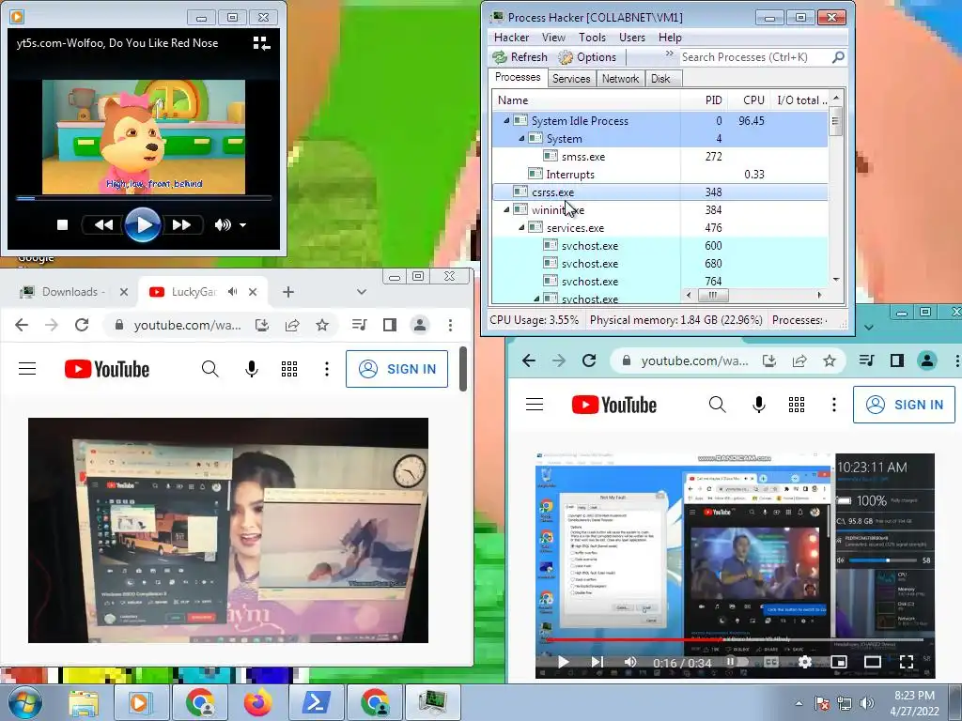962x721 pixels.
Task: Open the Tools menu in Process Hacker
Action: (x=592, y=38)
